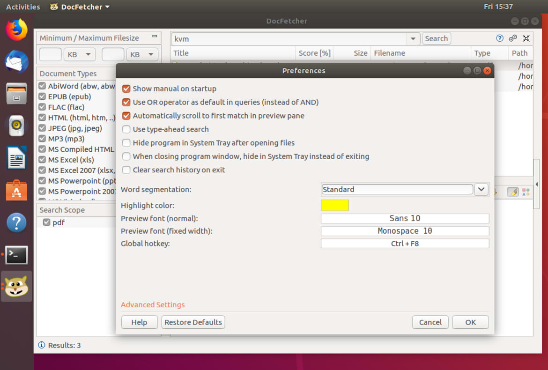Enable Clear search history on exit

126,170
